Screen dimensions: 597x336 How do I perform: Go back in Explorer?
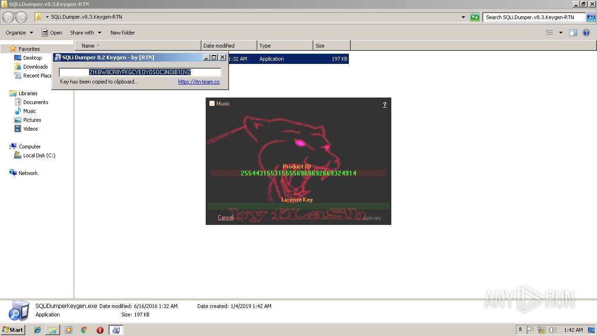point(8,17)
